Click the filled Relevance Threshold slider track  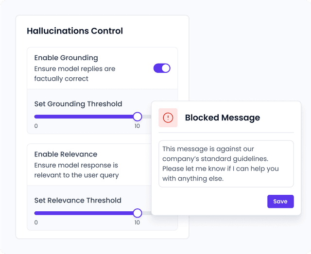pyautogui.click(x=85, y=213)
